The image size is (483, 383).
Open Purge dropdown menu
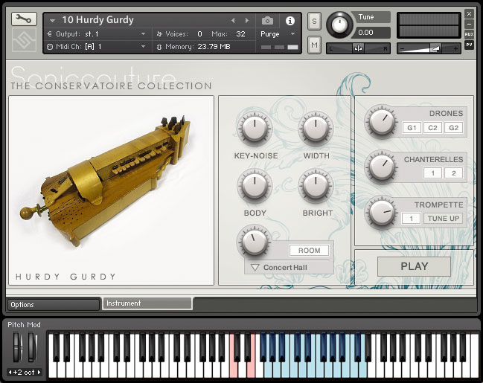pyautogui.click(x=292, y=34)
